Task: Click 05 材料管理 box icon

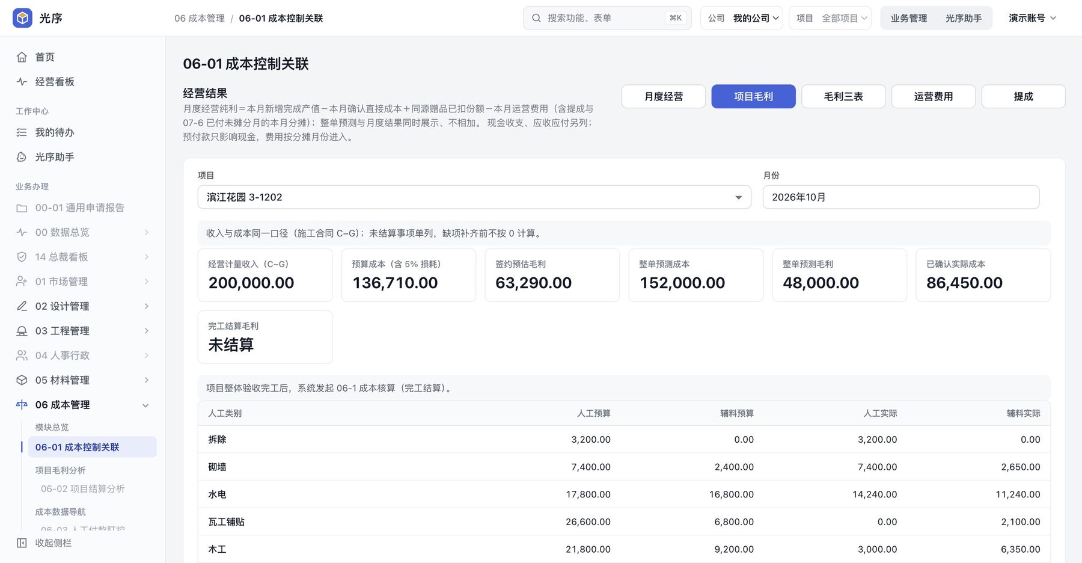Action: pyautogui.click(x=22, y=380)
